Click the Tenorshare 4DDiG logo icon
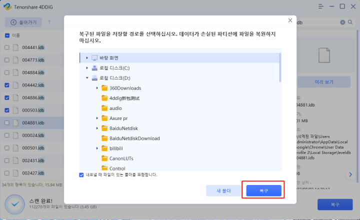This screenshot has width=360, height=220. pyautogui.click(x=7, y=7)
